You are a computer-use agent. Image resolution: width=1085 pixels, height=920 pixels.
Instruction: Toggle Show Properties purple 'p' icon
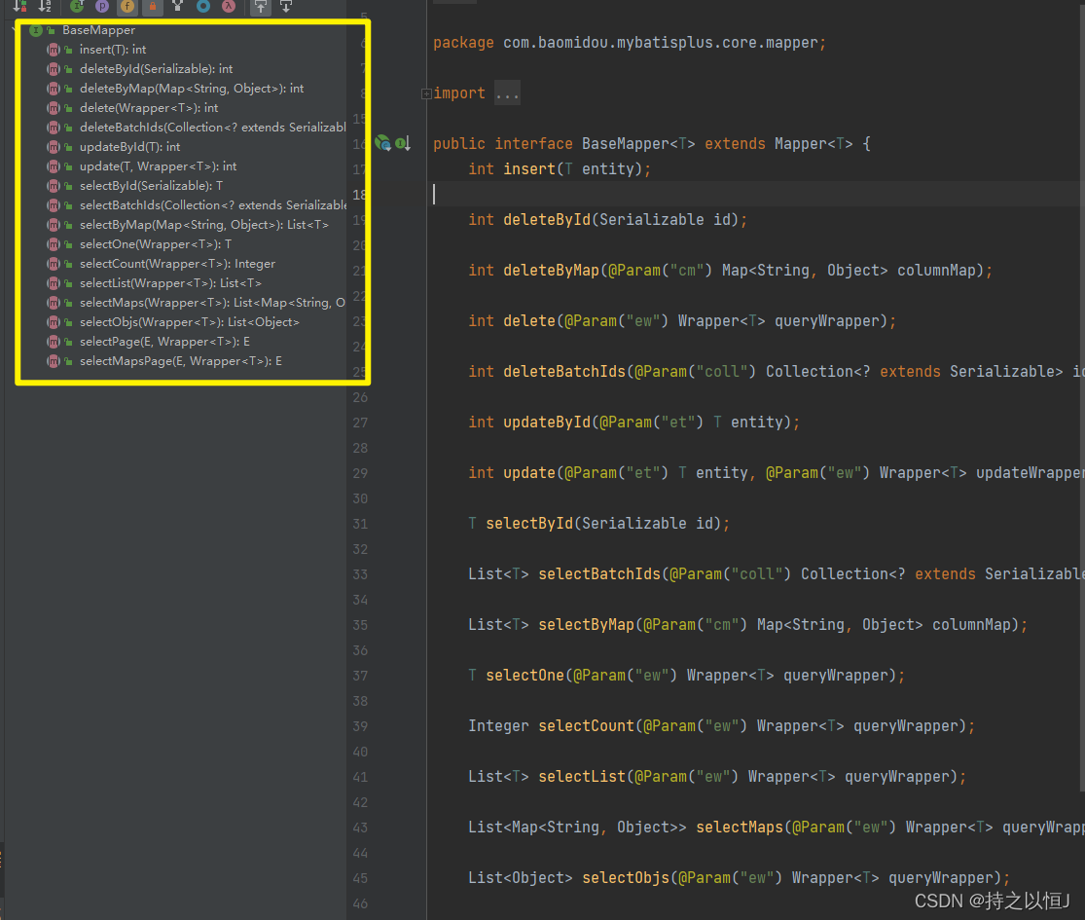tap(102, 6)
